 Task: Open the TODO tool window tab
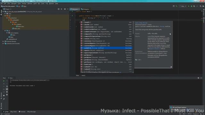[13, 112]
